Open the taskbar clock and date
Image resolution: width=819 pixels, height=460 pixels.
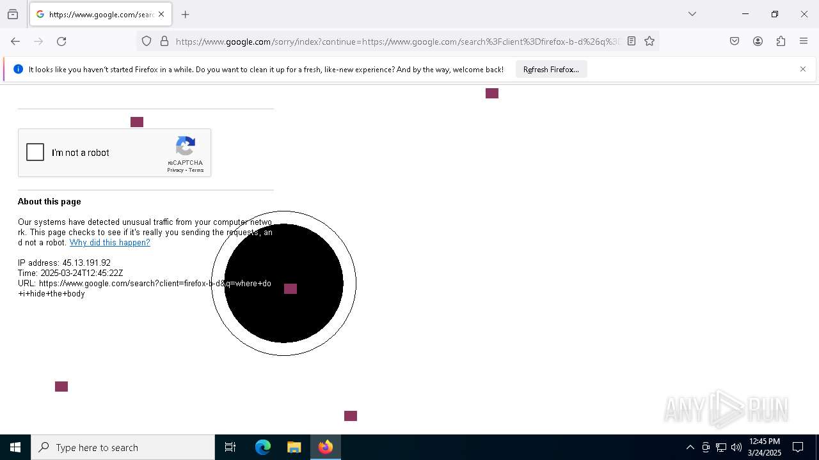765,447
